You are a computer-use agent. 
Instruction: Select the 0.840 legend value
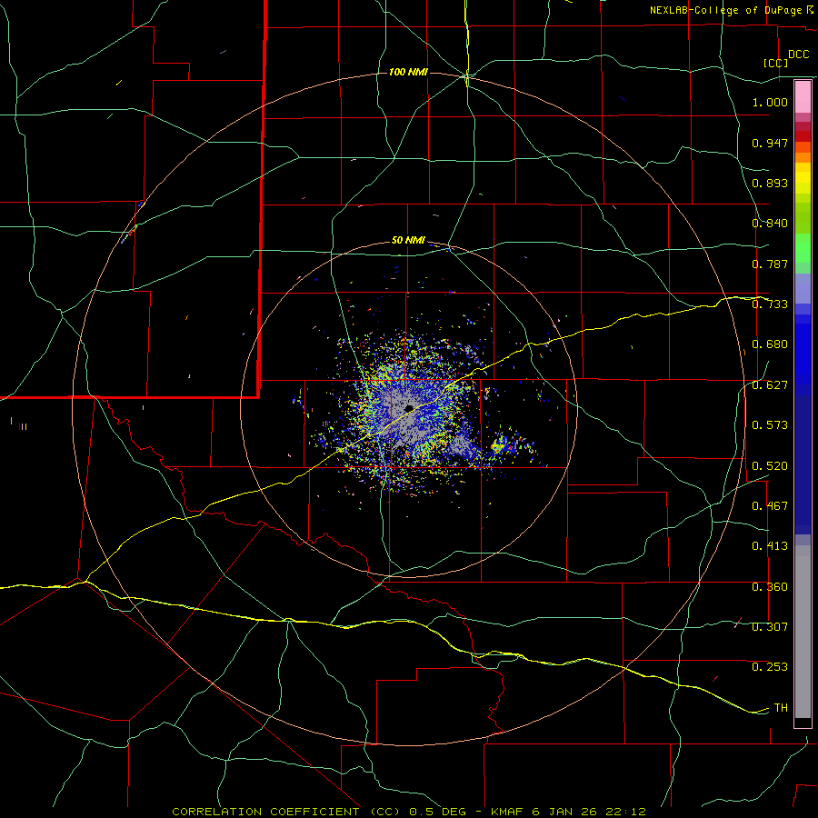click(x=770, y=224)
